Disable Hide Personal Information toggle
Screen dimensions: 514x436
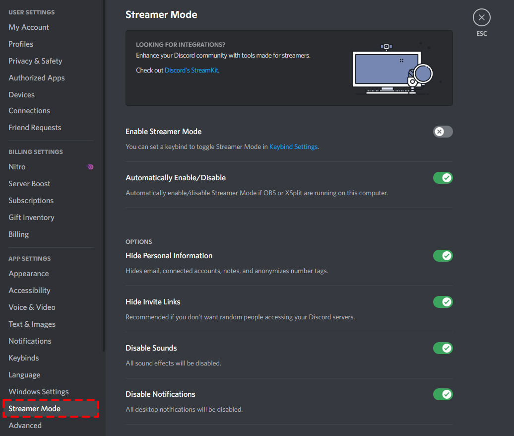pos(443,256)
